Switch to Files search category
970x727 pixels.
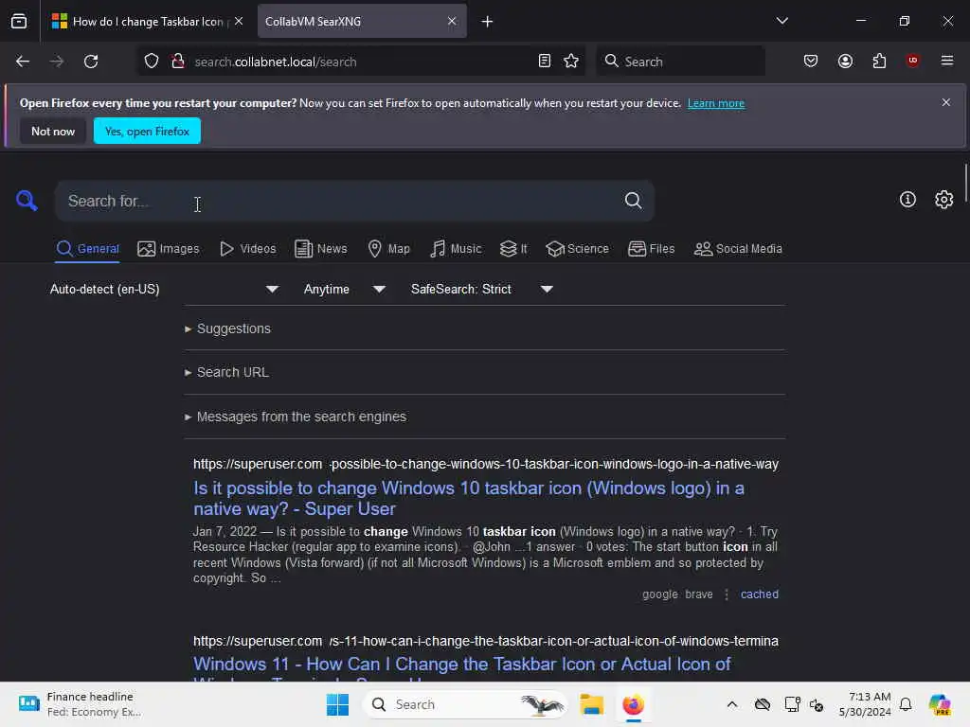point(651,249)
